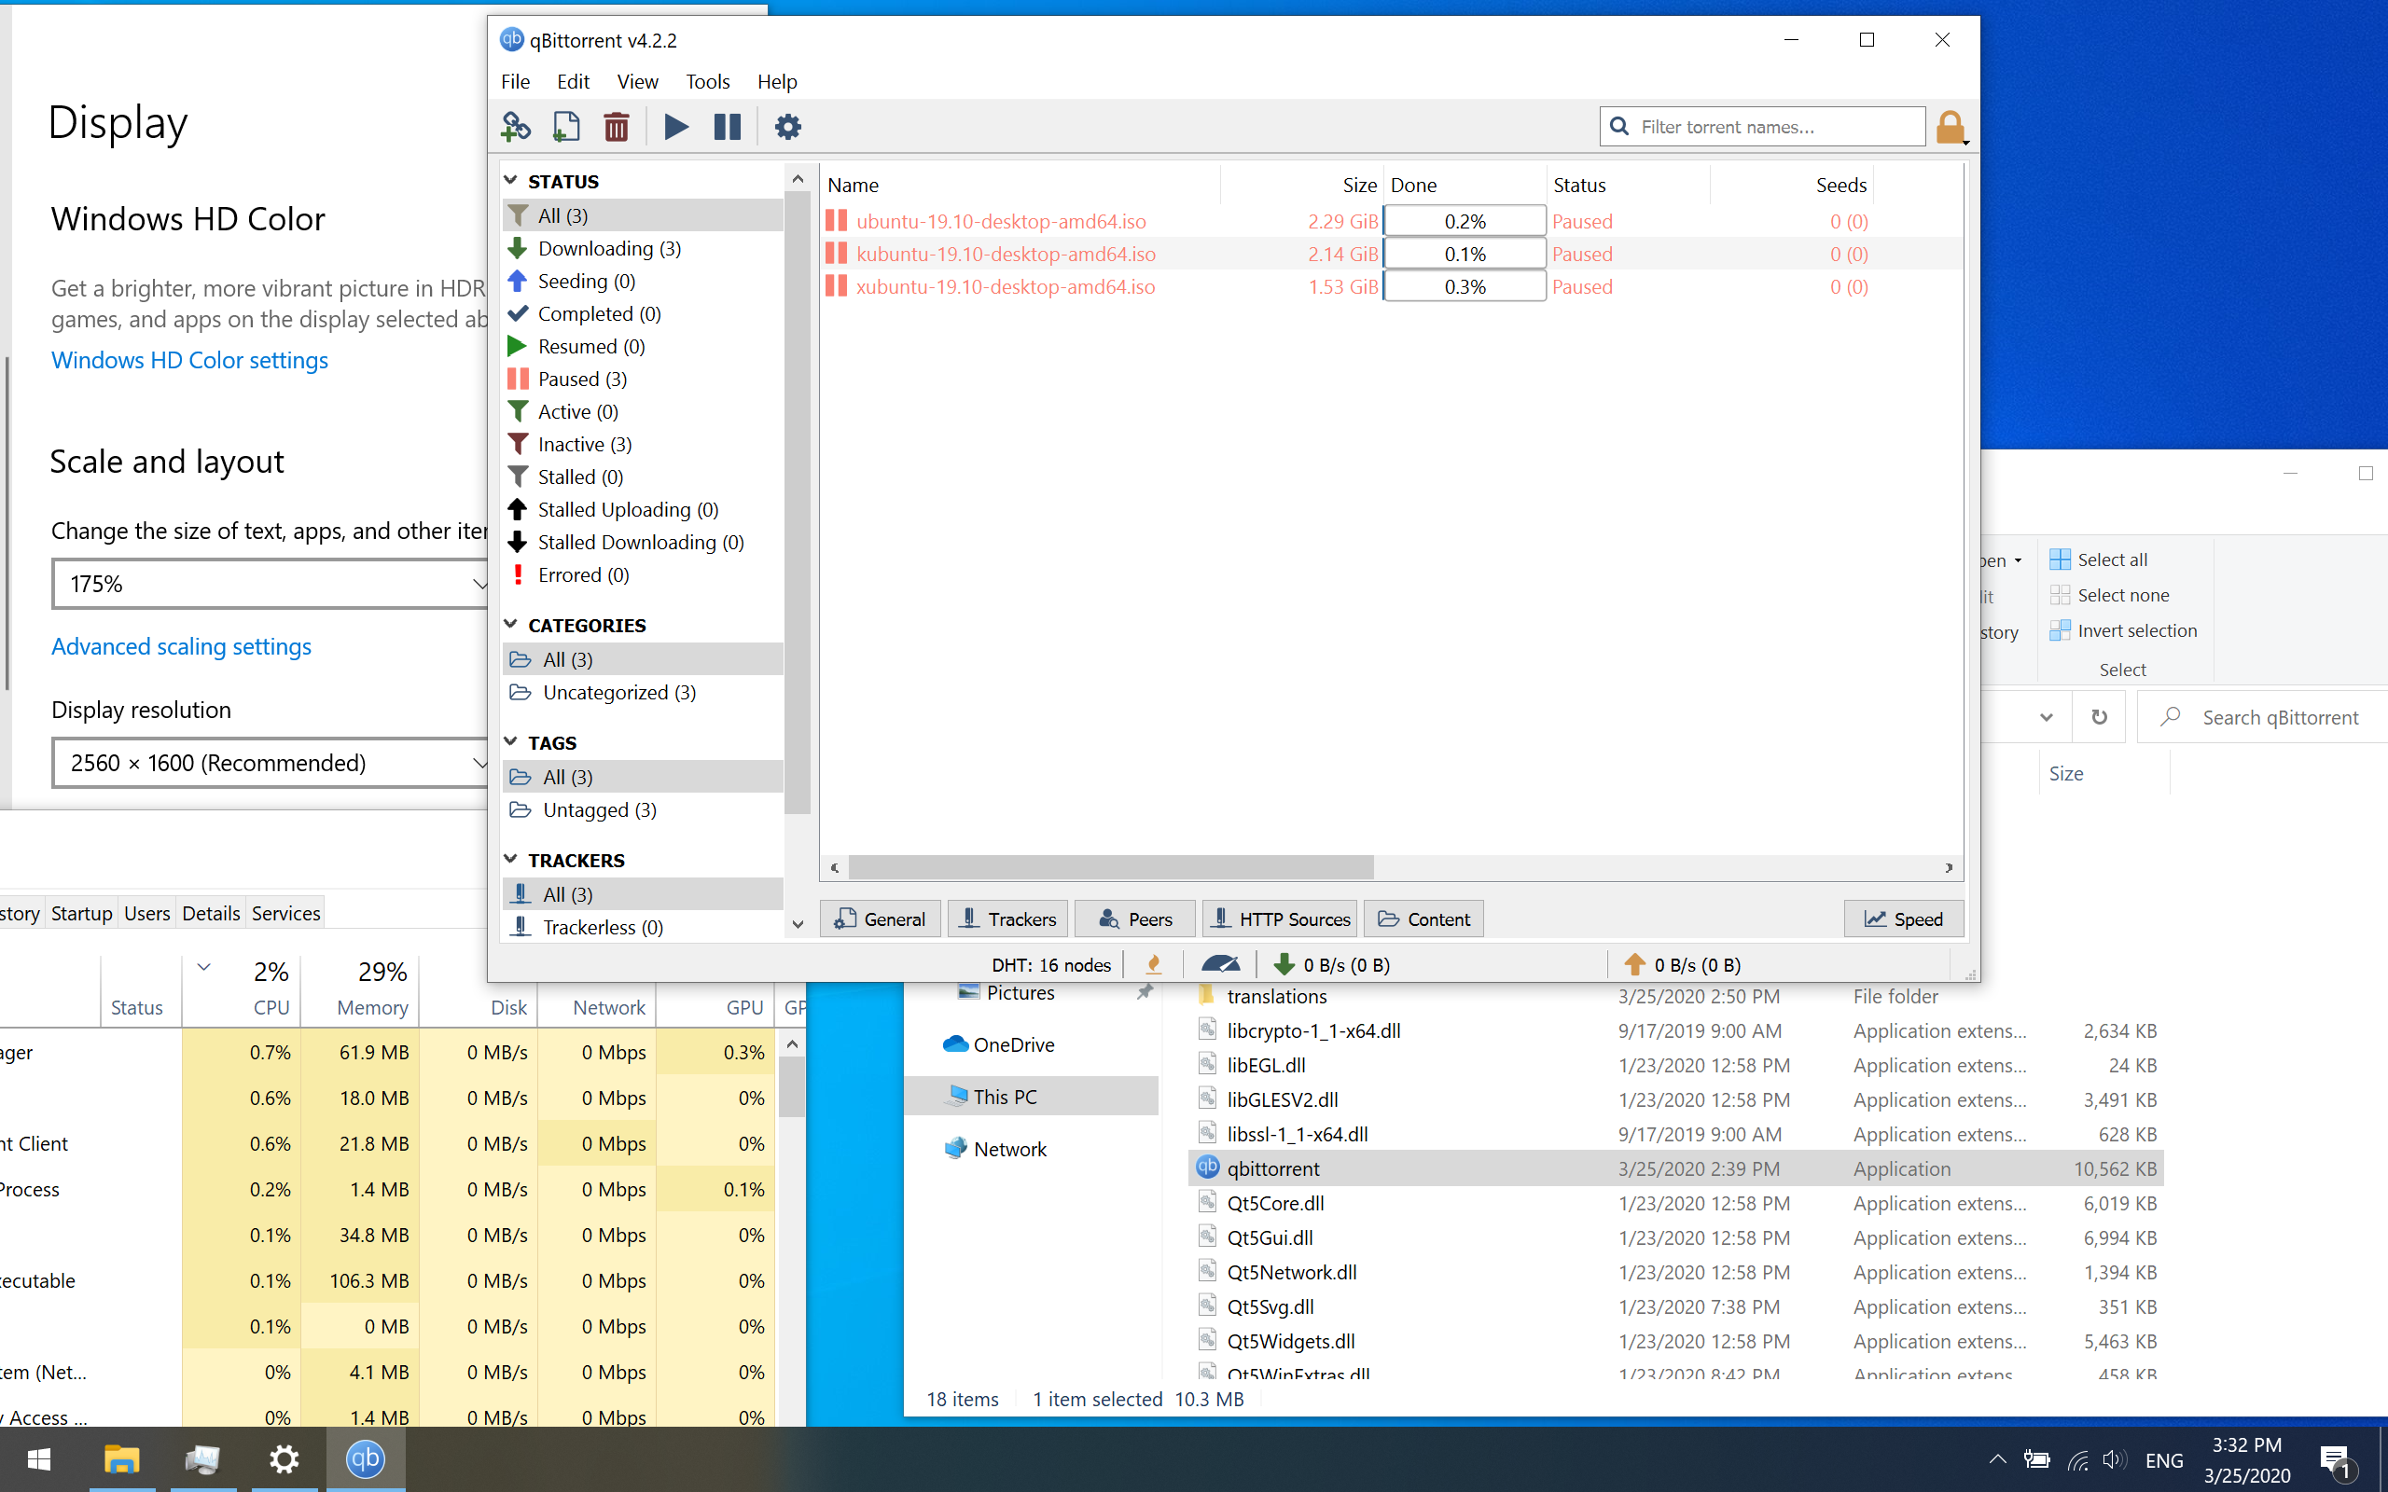Open the File menu in qBittorrent
This screenshot has width=2388, height=1492.
[x=515, y=81]
